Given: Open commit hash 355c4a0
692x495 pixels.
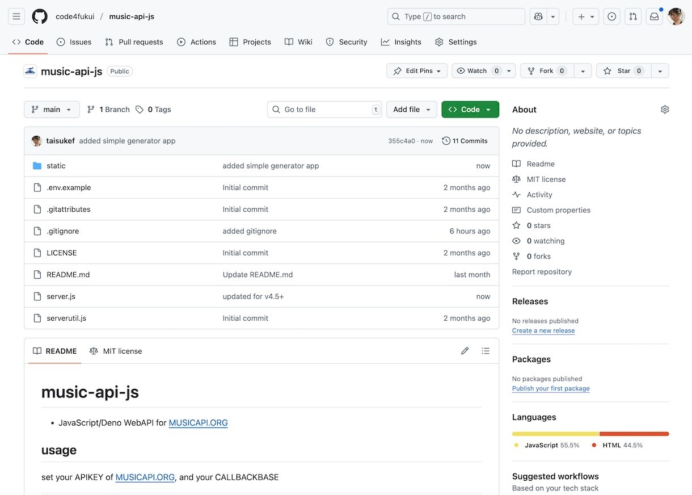Looking at the screenshot, I should click(402, 141).
